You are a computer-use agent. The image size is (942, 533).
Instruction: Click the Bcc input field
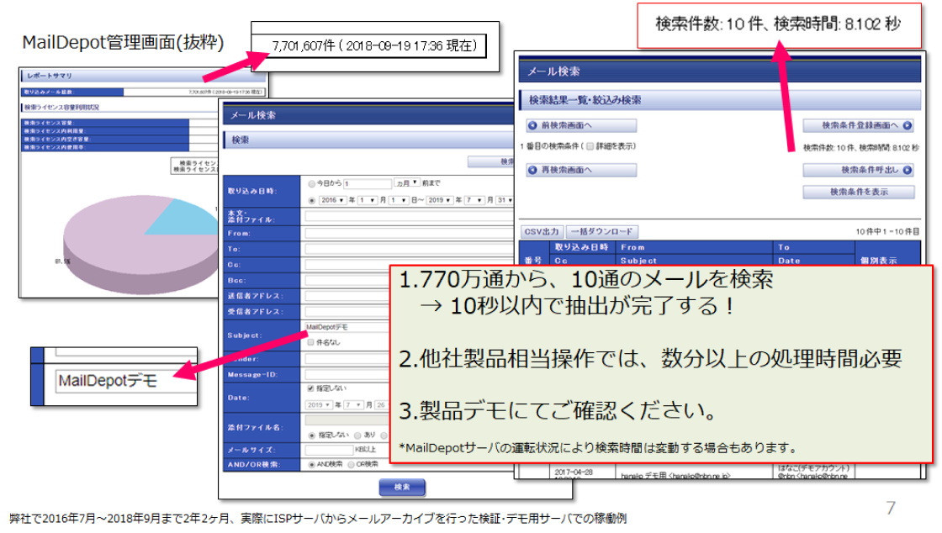coord(348,280)
